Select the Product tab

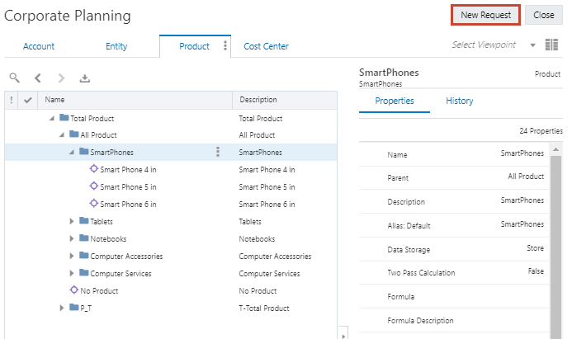coord(194,46)
